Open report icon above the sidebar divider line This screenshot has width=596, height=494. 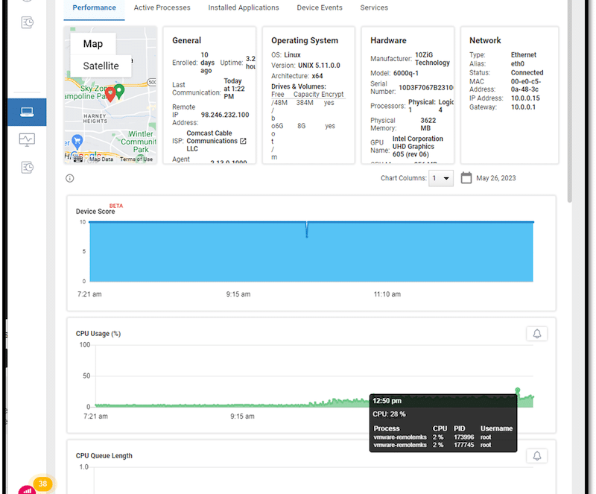27,22
